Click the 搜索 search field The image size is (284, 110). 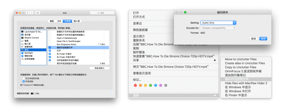tap(102, 13)
